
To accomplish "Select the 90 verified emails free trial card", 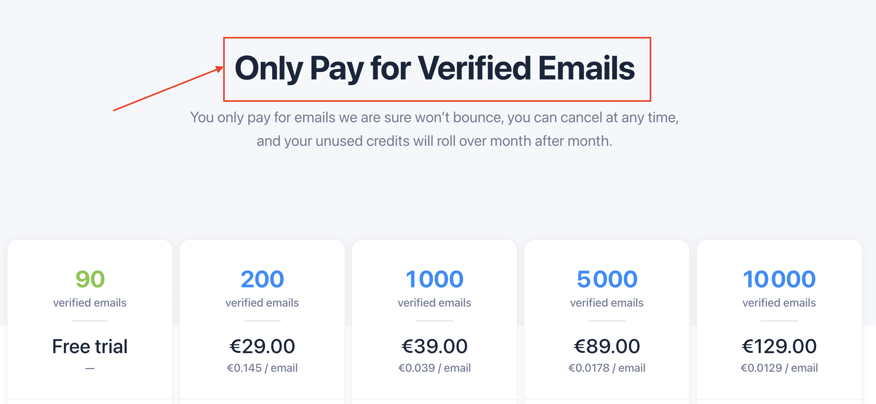I will pyautogui.click(x=90, y=322).
